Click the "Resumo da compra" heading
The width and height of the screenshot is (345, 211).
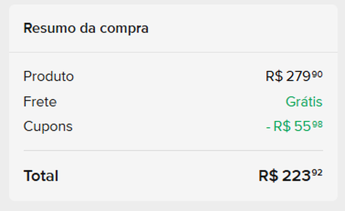click(x=86, y=29)
